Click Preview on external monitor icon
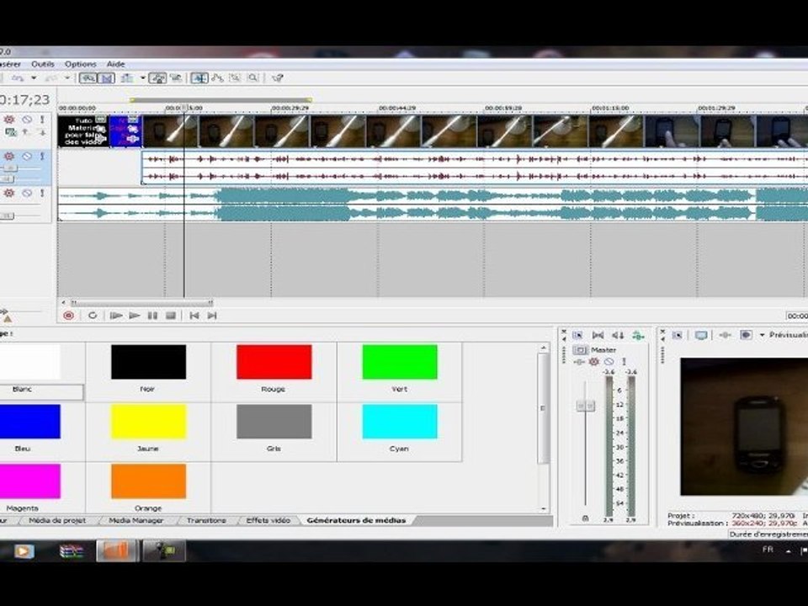Image resolution: width=808 pixels, height=606 pixels. [x=701, y=335]
